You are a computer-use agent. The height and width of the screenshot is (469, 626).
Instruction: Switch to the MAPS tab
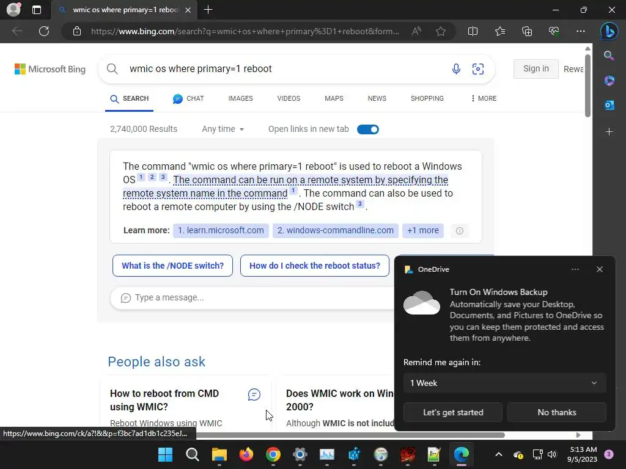[x=334, y=98]
